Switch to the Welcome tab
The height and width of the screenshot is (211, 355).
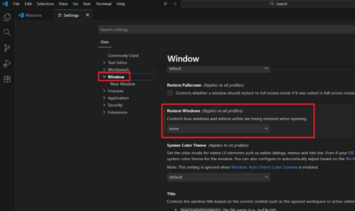[x=33, y=15]
